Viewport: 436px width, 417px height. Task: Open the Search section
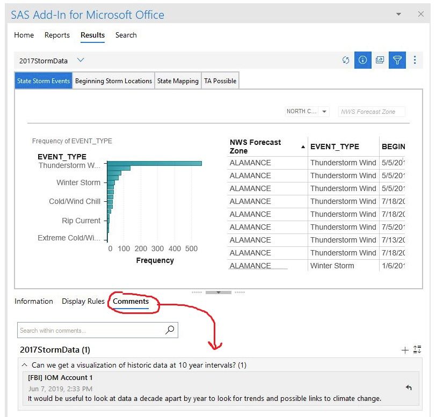coord(126,35)
